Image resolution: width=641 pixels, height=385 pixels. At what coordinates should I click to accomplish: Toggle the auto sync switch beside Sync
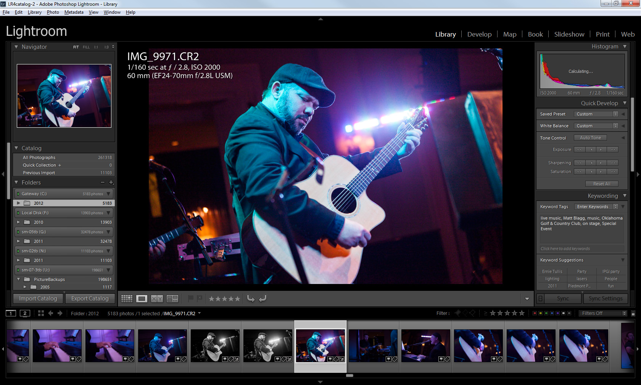[x=540, y=298]
